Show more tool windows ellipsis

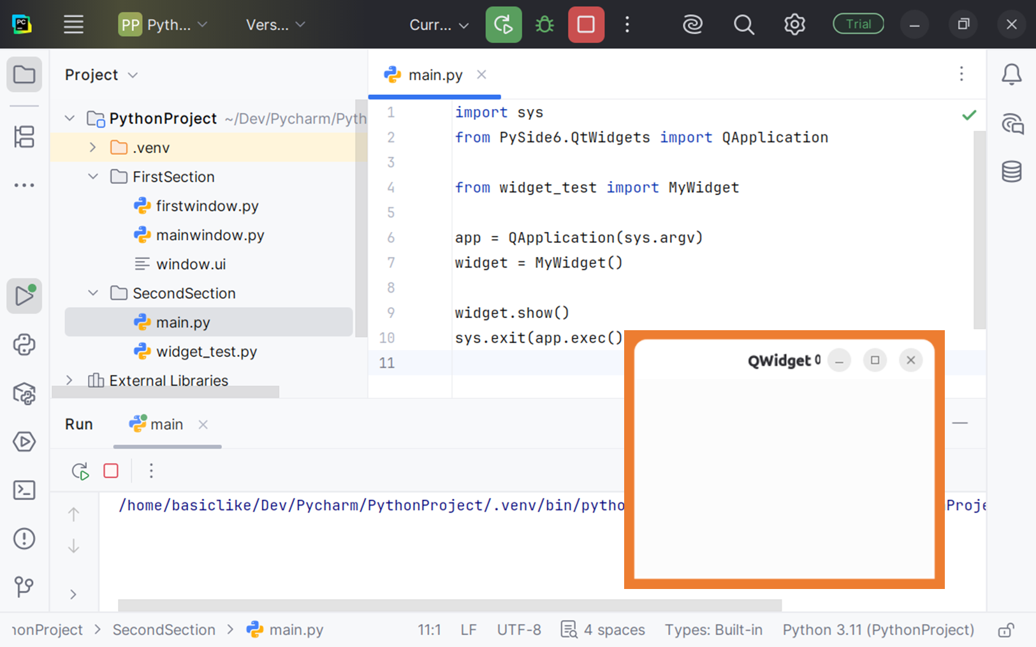tap(24, 185)
